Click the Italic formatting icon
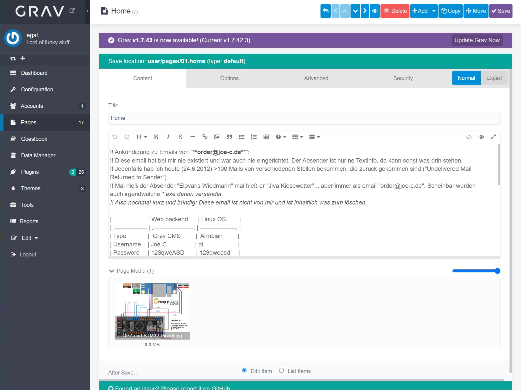The image size is (521, 390). coord(168,137)
